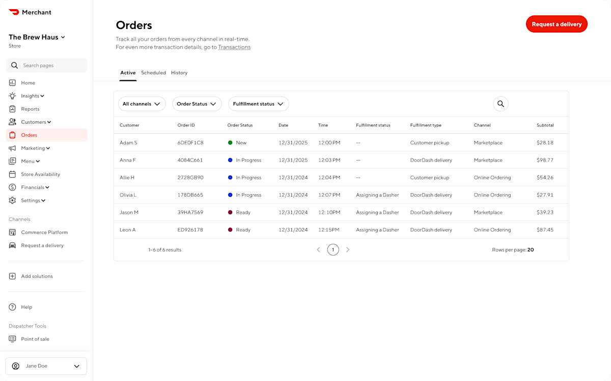
Task: Click the Store Availability icon
Action: 12,174
